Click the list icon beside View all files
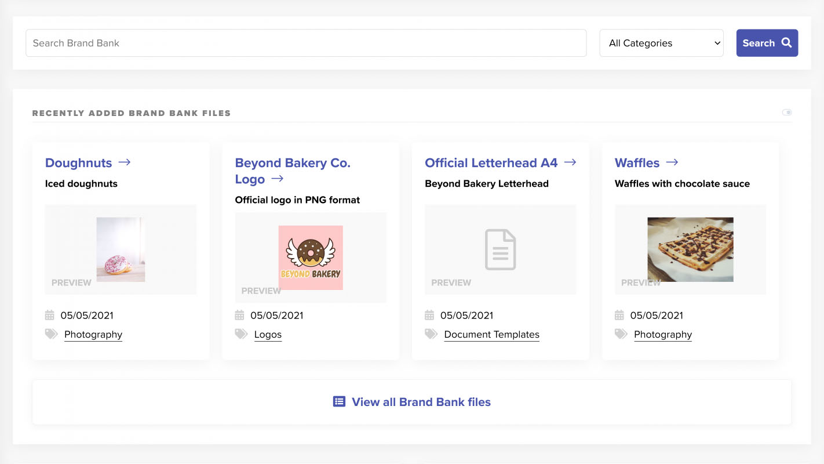Image resolution: width=824 pixels, height=464 pixels. 339,401
